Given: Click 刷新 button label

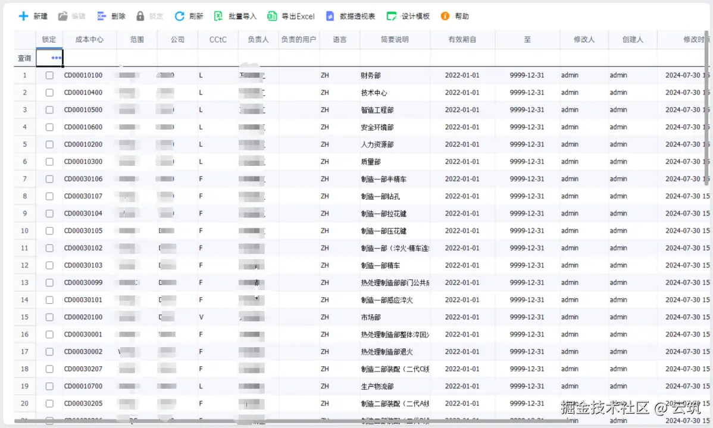Looking at the screenshot, I should coord(196,17).
